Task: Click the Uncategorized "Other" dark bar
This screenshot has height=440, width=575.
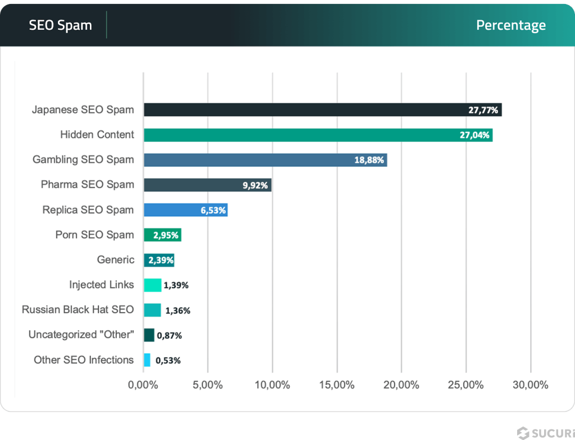Action: point(149,335)
